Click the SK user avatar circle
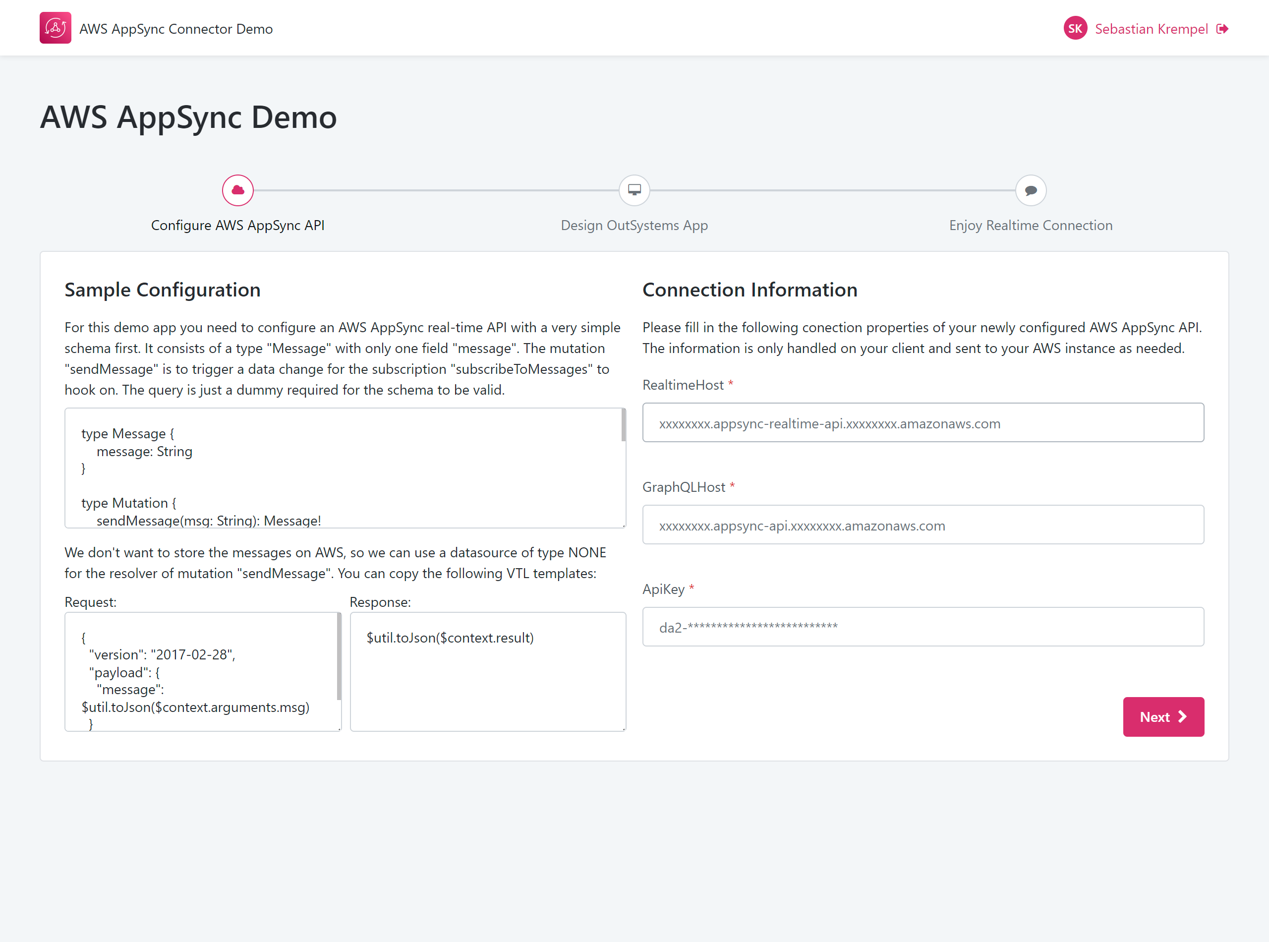This screenshot has width=1269, height=942. coord(1075,29)
